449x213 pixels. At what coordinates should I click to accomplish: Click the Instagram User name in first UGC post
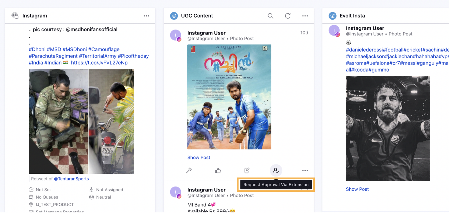click(206, 33)
